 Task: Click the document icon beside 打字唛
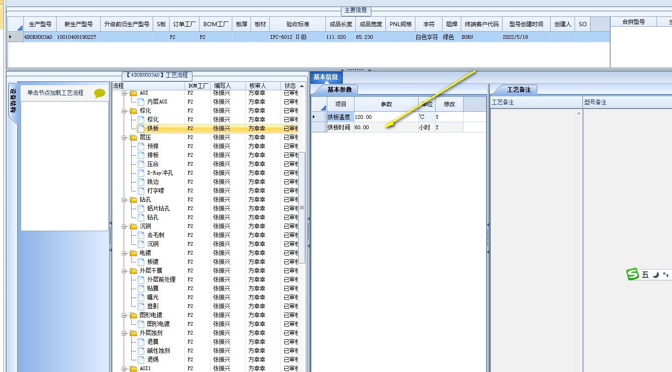click(x=141, y=190)
